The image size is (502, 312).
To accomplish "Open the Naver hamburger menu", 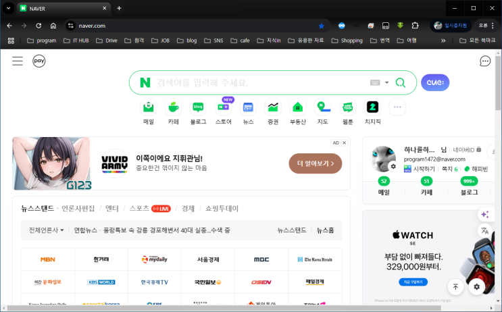I will [18, 61].
